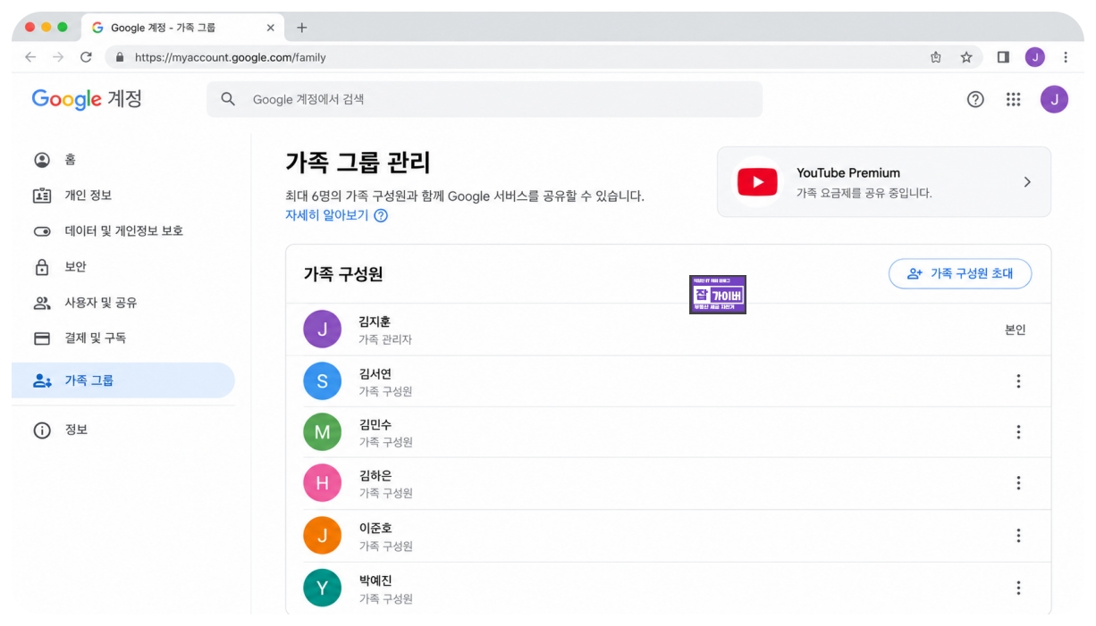The height and width of the screenshot is (626, 1096).
Task: Click the 자세히 알아보기 link
Action: coord(326,215)
